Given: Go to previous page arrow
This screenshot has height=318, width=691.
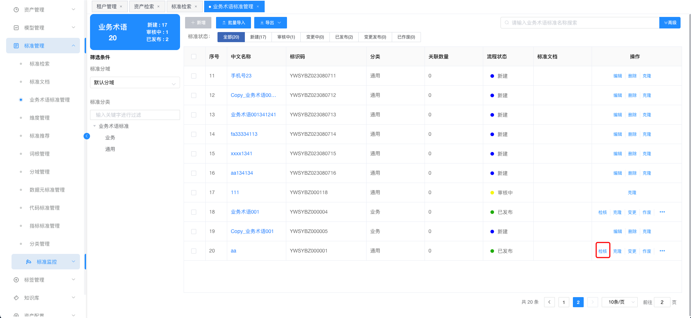Looking at the screenshot, I should coord(549,302).
